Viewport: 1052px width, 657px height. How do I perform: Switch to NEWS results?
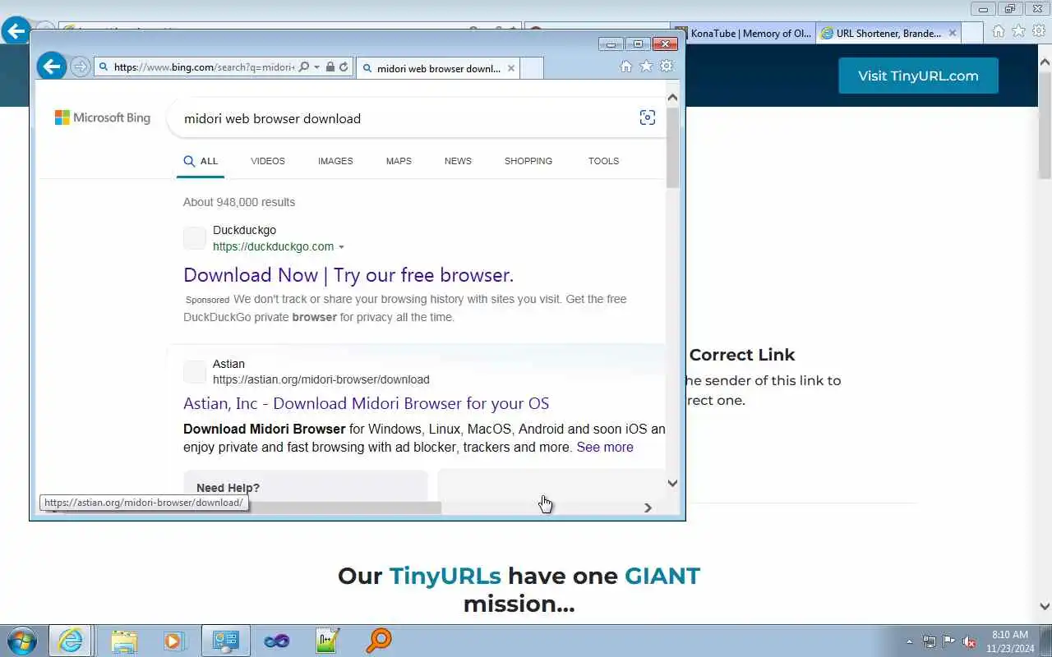(x=458, y=161)
